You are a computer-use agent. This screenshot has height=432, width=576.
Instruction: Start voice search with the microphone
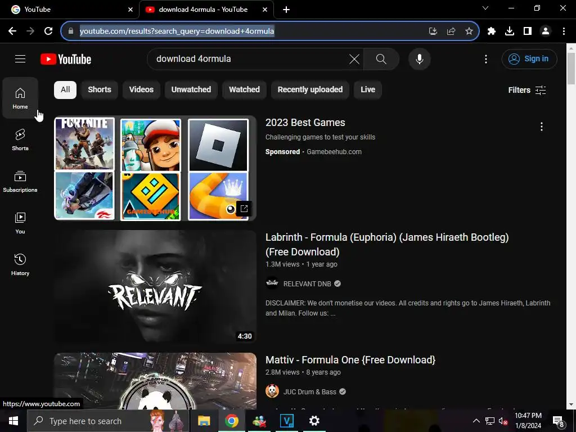tap(419, 58)
